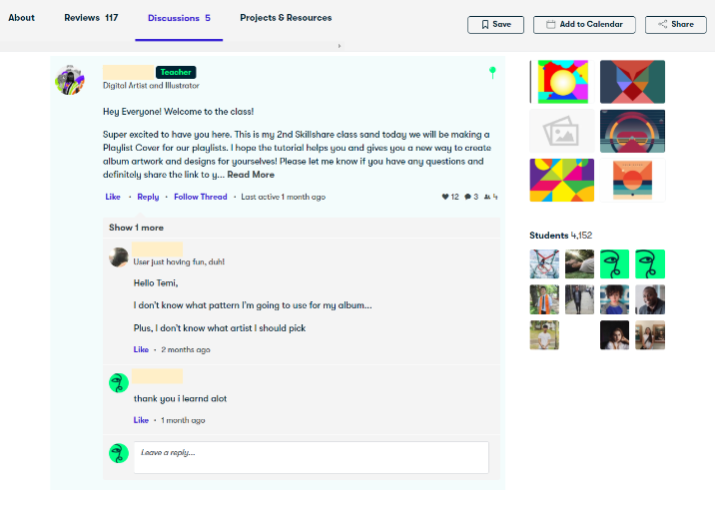Click the Leave a reply text box

coord(311,457)
